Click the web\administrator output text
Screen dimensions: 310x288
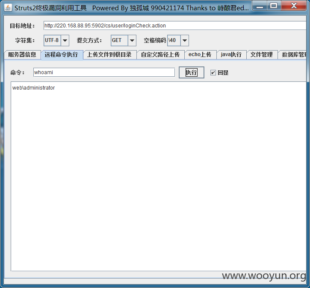34,88
